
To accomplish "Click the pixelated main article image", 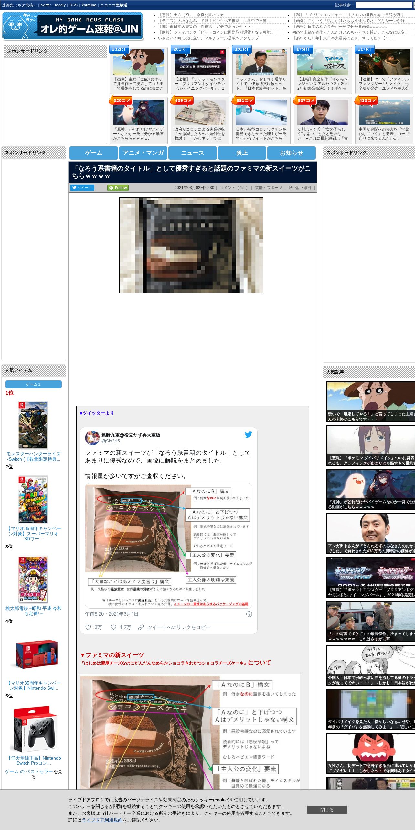I will click(191, 245).
